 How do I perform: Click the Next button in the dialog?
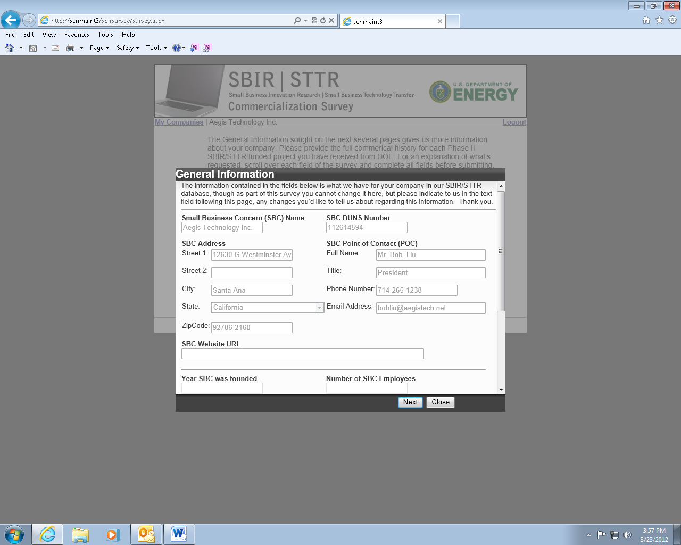point(410,402)
